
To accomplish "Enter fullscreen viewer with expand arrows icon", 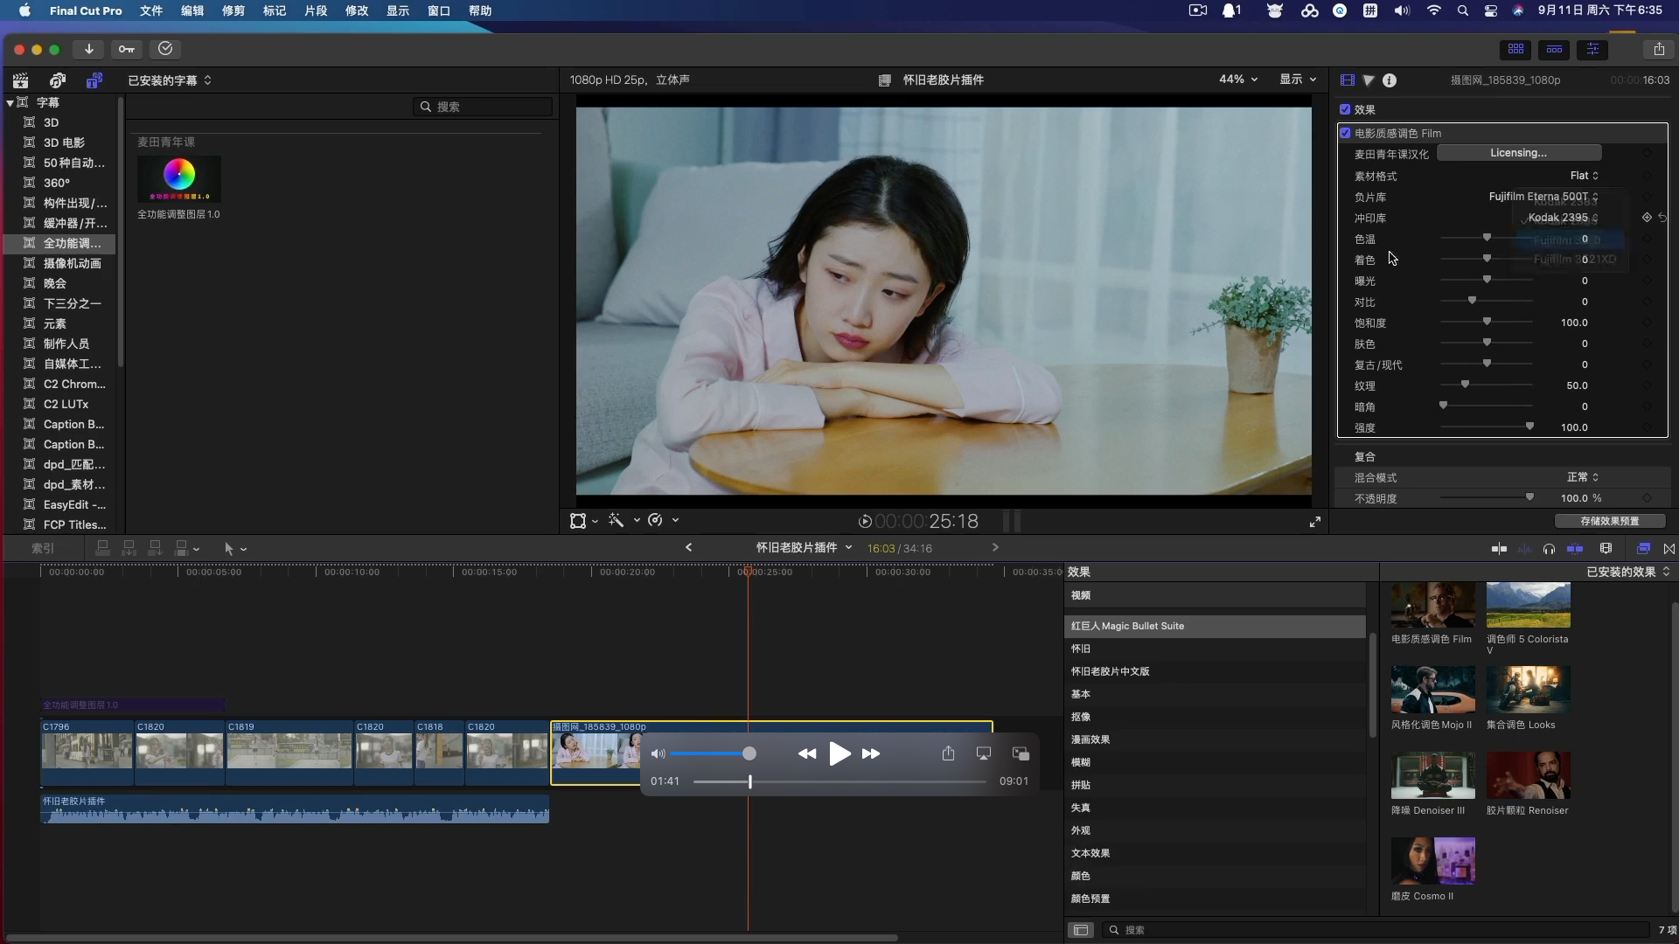I will click(1314, 522).
